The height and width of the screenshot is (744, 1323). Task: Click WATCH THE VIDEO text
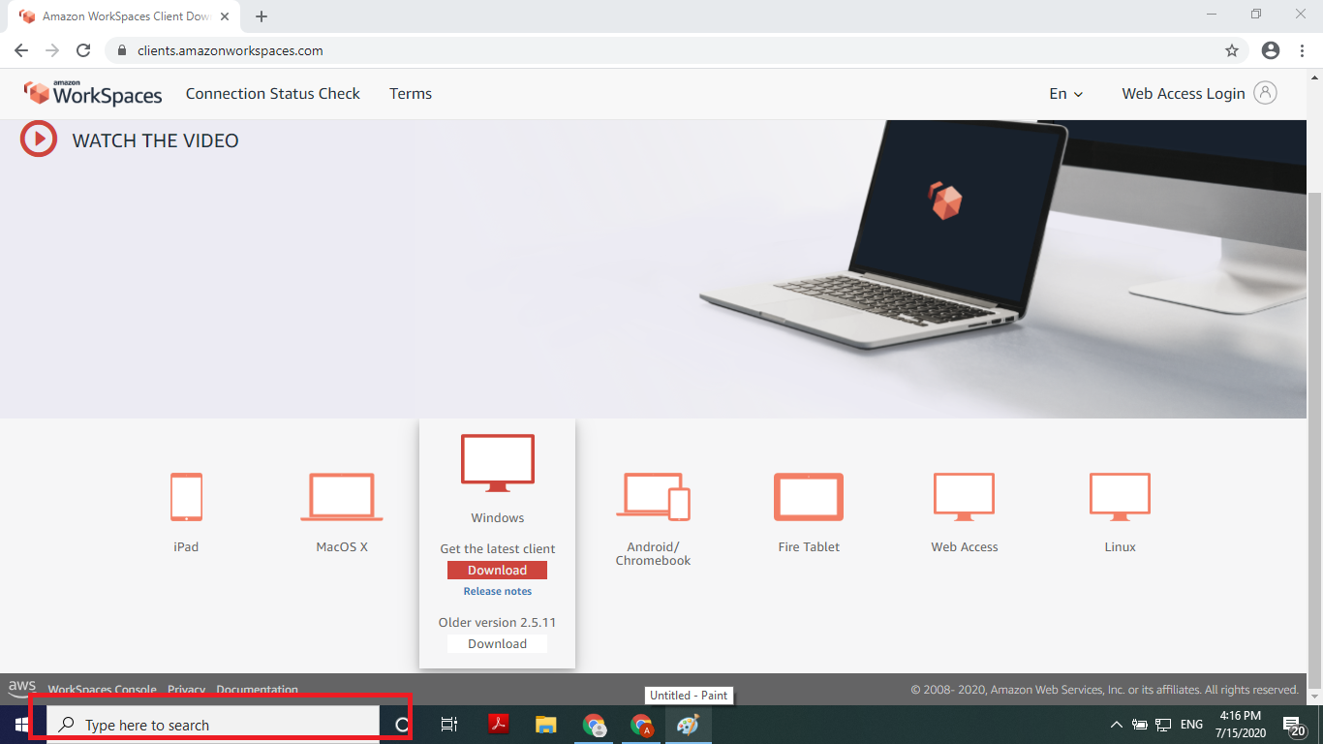click(x=155, y=140)
